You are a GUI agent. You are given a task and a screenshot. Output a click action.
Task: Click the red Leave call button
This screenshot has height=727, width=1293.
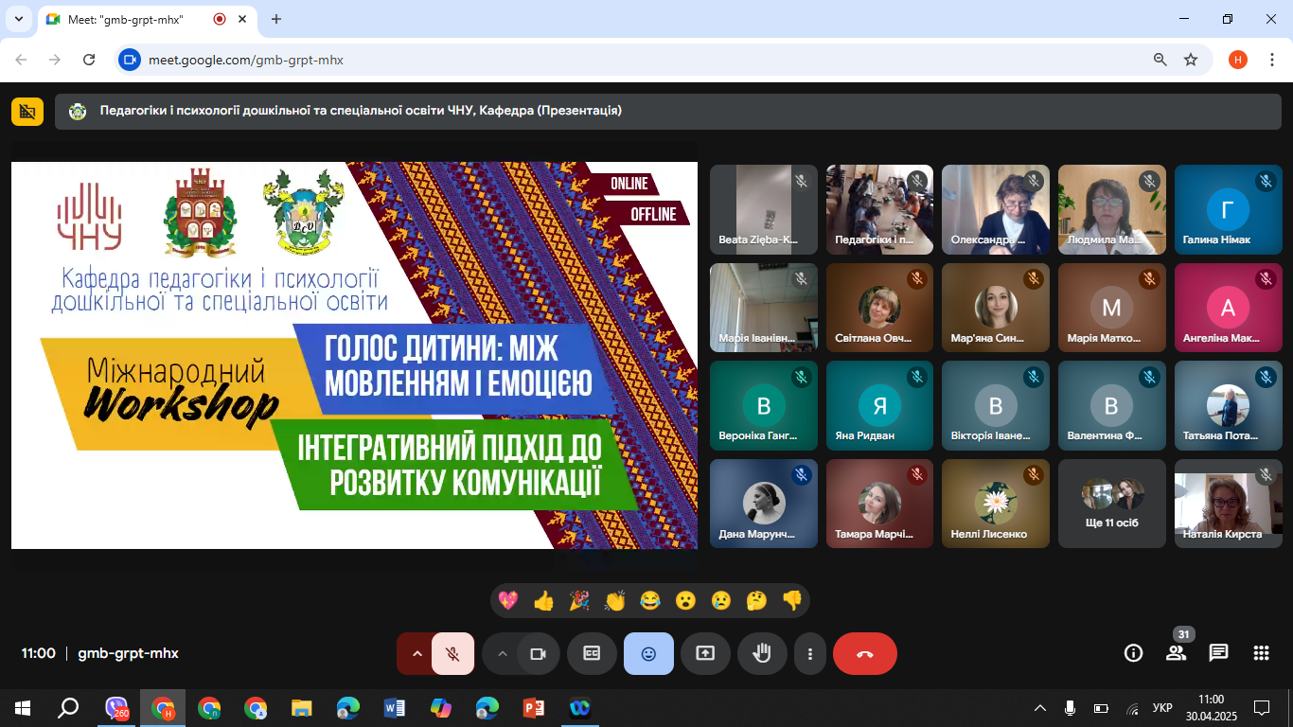tap(864, 653)
